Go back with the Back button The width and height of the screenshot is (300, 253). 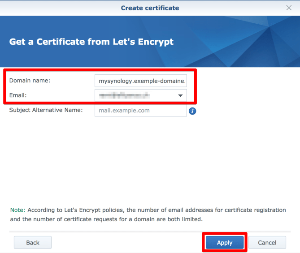pos(33,242)
